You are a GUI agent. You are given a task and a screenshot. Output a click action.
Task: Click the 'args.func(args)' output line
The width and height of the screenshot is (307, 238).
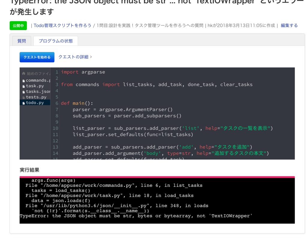pyautogui.click(x=53, y=180)
